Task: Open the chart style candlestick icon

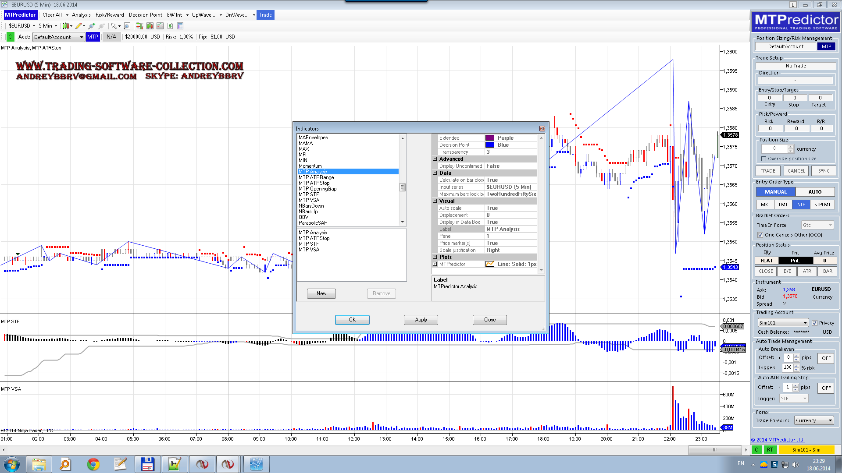Action: (65, 26)
